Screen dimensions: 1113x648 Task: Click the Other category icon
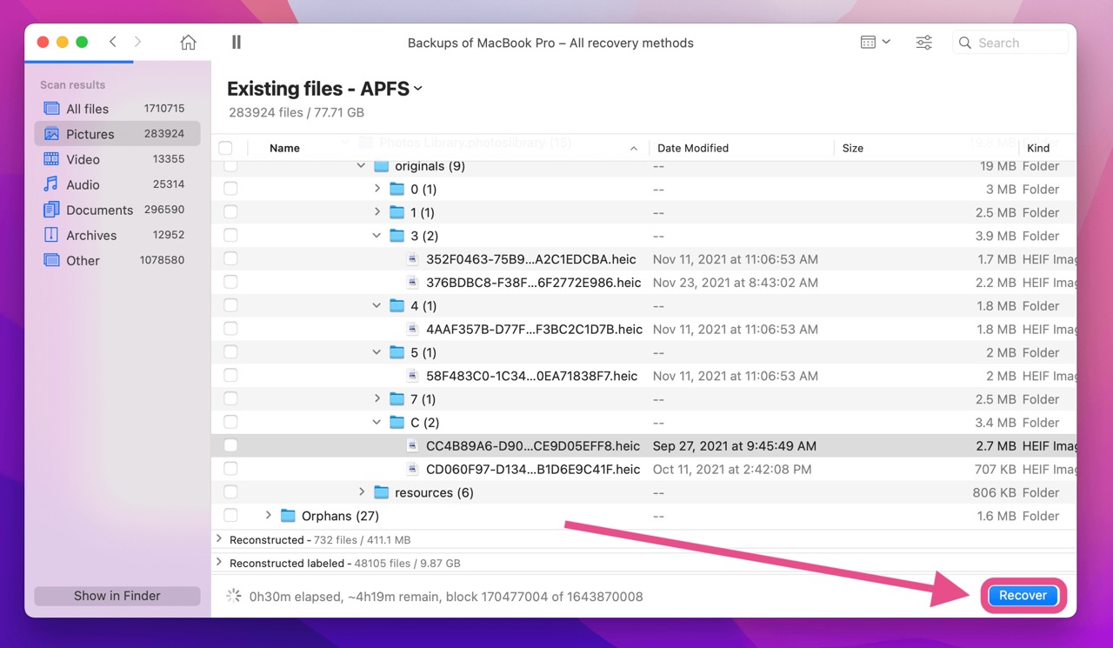pos(51,260)
